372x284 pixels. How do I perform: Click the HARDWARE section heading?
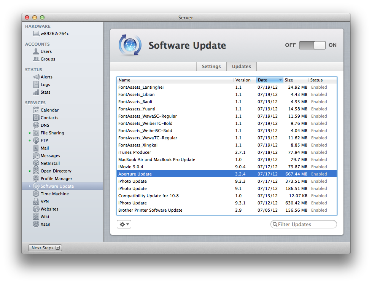click(38, 26)
